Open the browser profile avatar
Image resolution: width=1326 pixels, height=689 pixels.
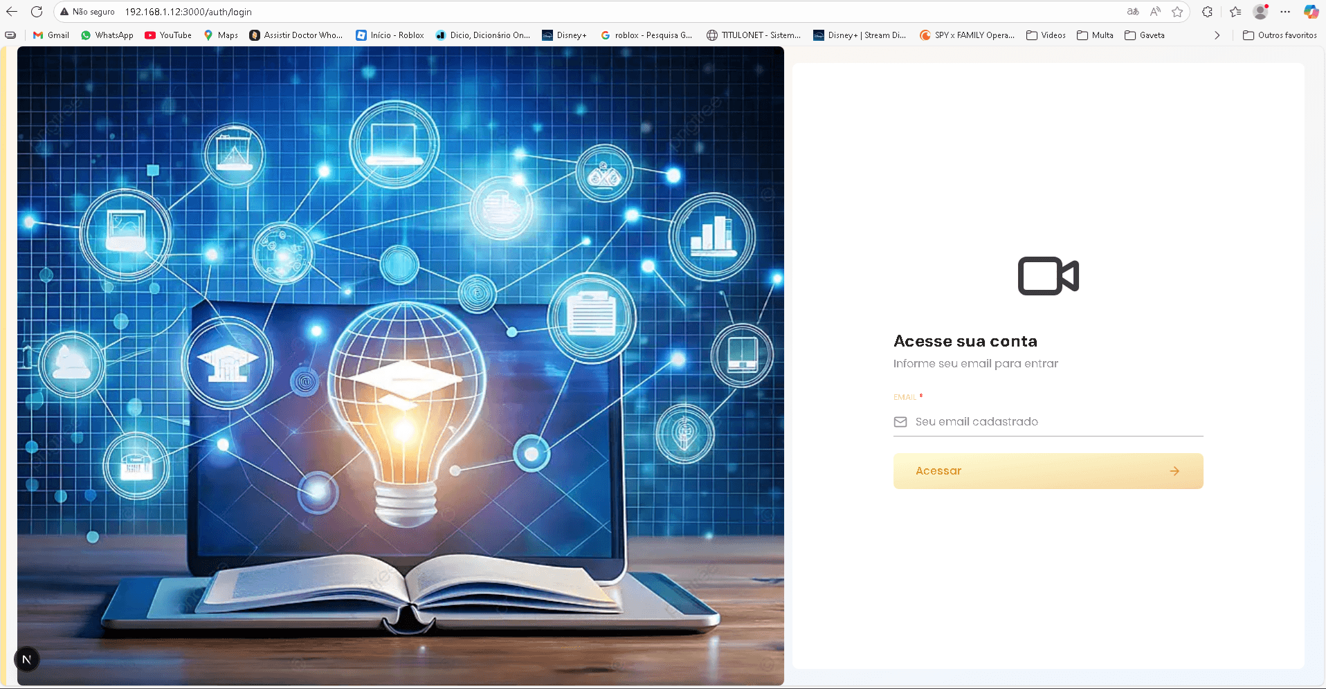tap(1260, 12)
